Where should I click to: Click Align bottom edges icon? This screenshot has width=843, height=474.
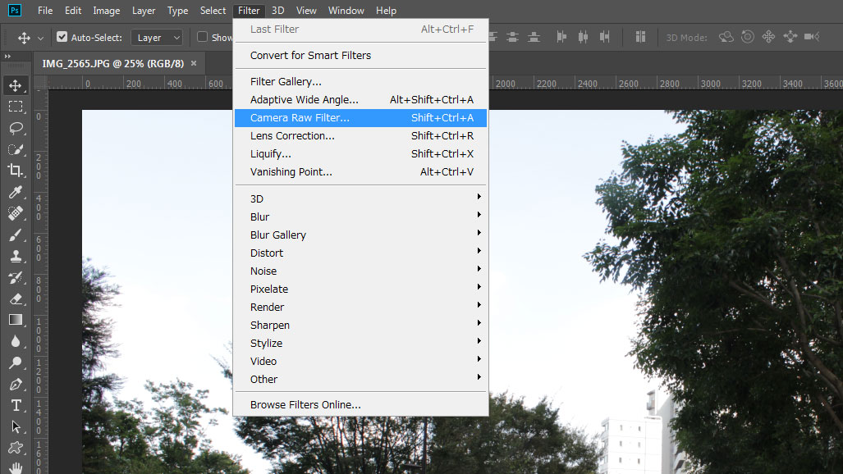click(534, 37)
